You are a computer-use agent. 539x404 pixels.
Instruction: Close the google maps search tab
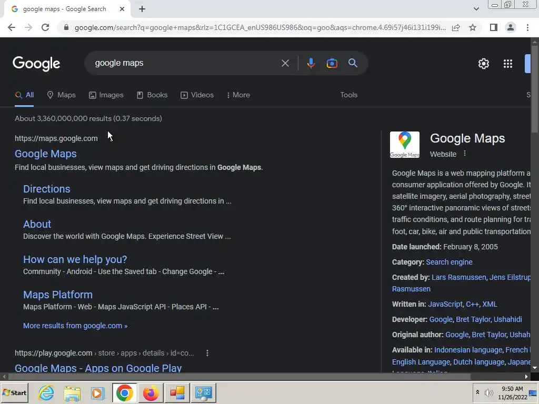[122, 9]
